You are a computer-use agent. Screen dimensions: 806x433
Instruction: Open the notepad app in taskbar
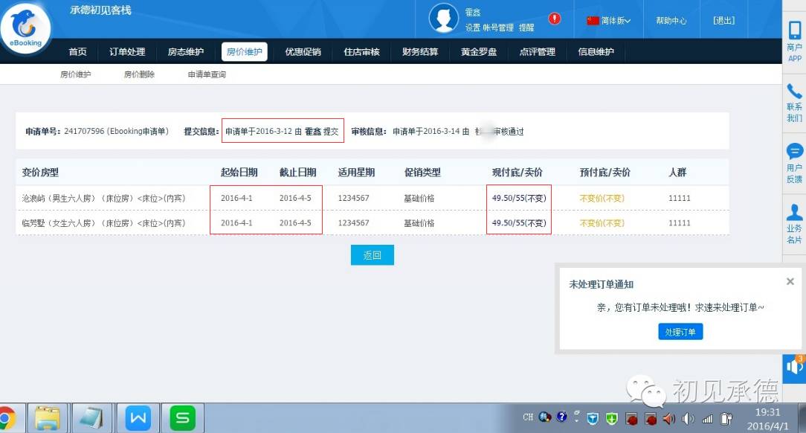[92, 418]
